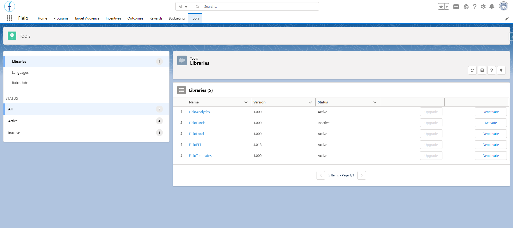Open the Name column menu chevron
This screenshot has width=513, height=228.
click(x=246, y=102)
